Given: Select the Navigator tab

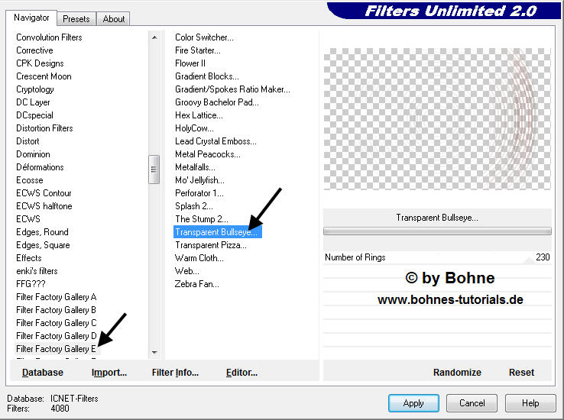Looking at the screenshot, I should point(31,18).
